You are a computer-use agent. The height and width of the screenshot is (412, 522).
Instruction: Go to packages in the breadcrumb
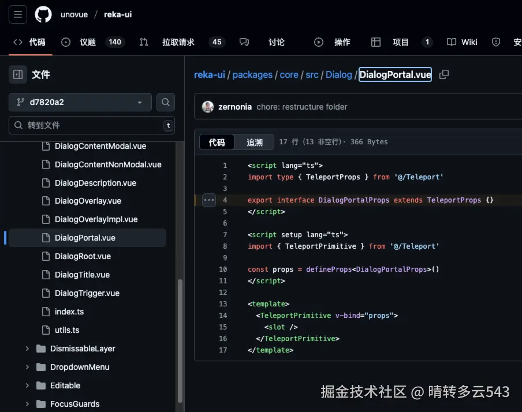point(252,74)
